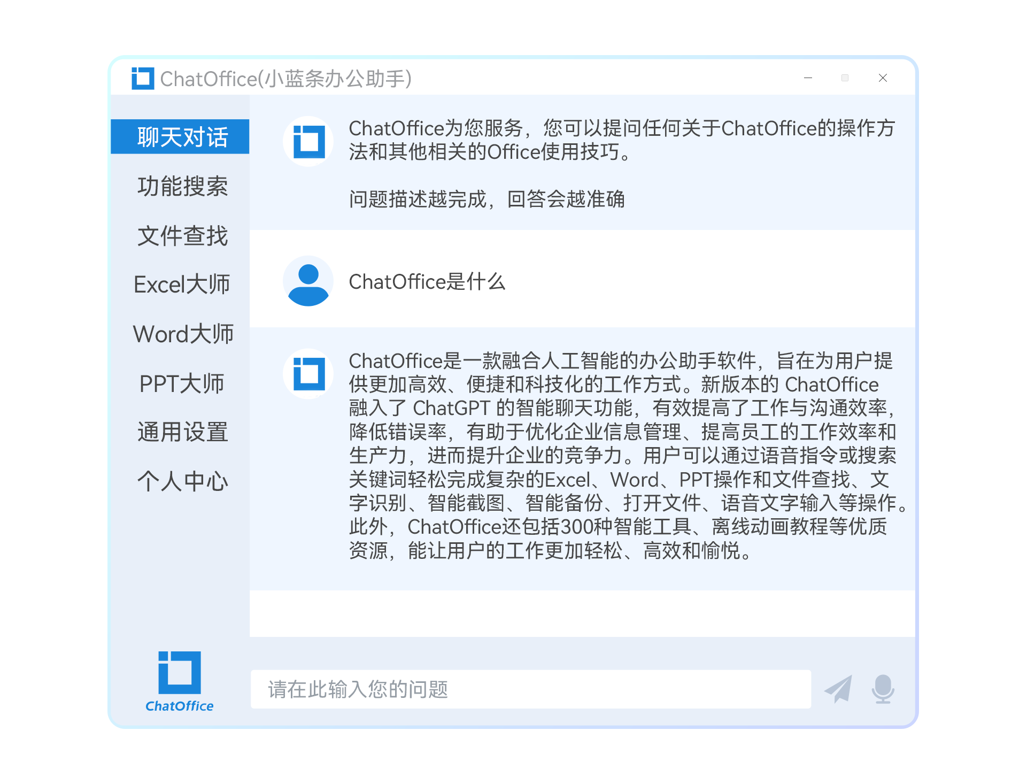This screenshot has height=784, width=1027.
Task: Click the window title 'ChatOffice(小蓝条办公助手)'
Action: pos(286,79)
